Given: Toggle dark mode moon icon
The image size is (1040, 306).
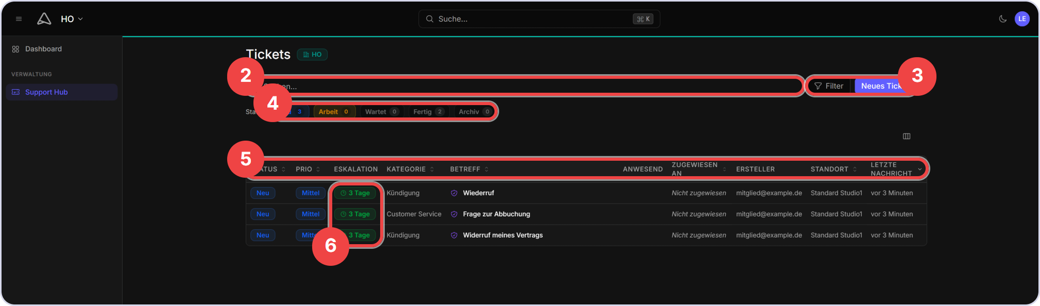Looking at the screenshot, I should click(1003, 19).
